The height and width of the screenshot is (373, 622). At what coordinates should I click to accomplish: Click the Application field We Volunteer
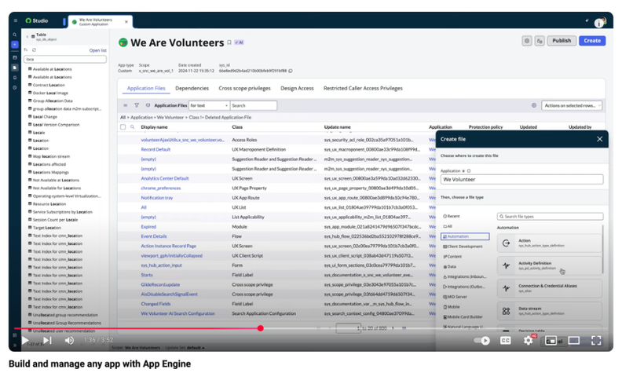click(x=521, y=179)
